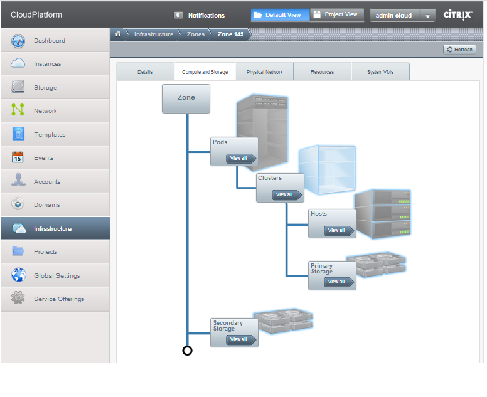Switch to Project View
The image size is (487, 397).
point(337,15)
